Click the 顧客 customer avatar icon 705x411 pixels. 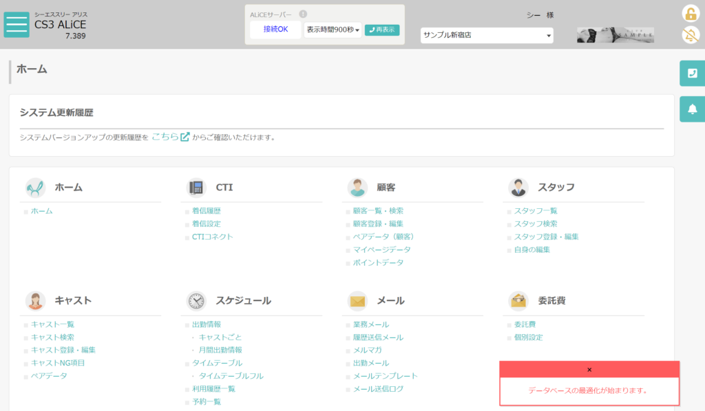point(357,188)
